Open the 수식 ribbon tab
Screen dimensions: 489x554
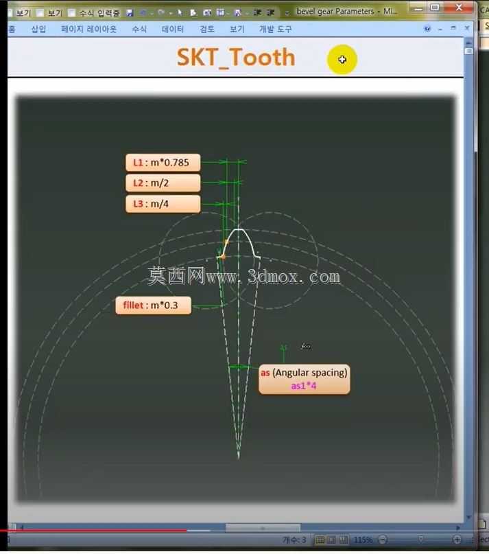click(x=139, y=29)
